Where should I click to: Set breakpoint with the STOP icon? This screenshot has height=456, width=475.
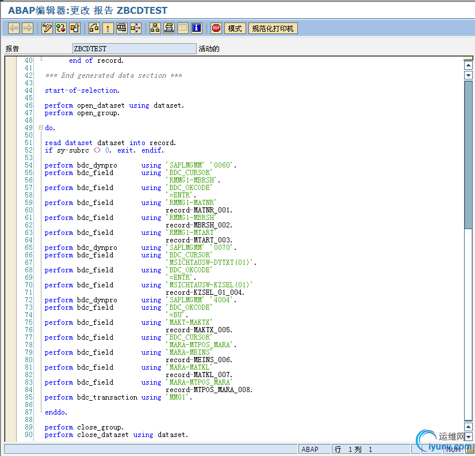tap(216, 28)
